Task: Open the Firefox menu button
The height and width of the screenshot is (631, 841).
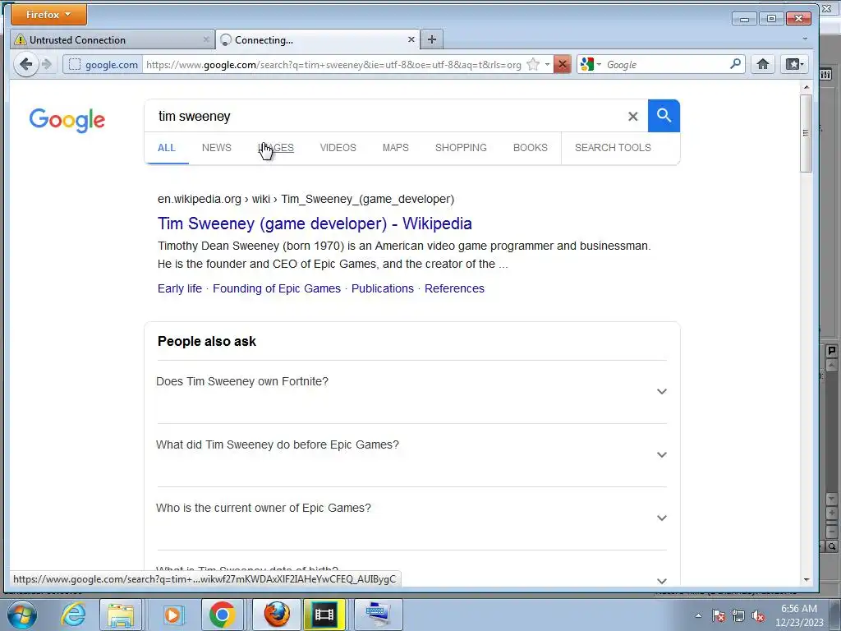Action: (48, 15)
